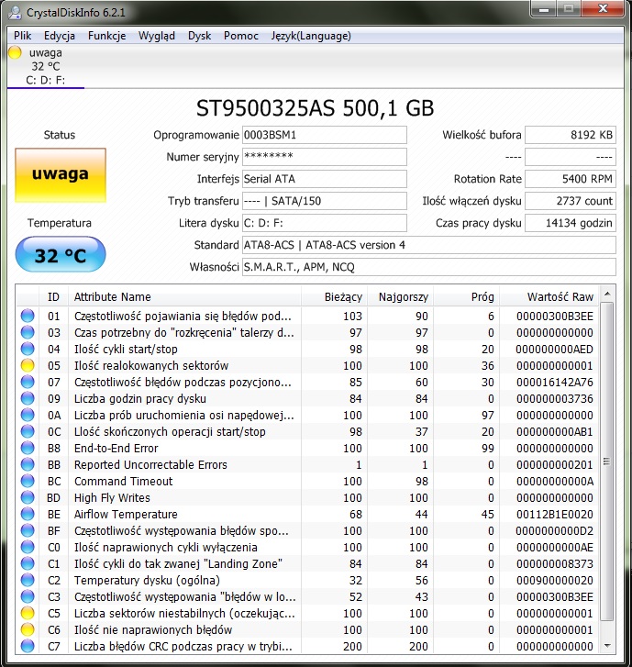The height and width of the screenshot is (667, 632).
Task: Select the Command Timeout row text
Action: pos(123,481)
